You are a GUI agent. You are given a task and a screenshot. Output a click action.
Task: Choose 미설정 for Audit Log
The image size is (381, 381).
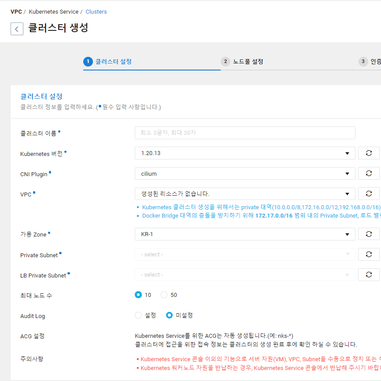coord(170,315)
